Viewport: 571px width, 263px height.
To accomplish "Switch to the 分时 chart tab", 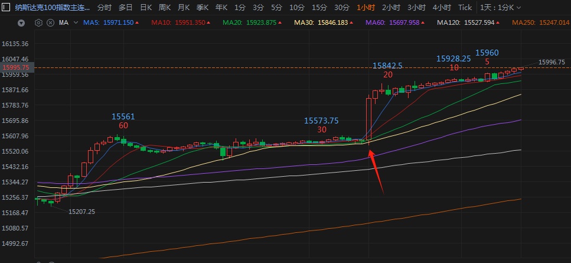I will click(x=105, y=7).
